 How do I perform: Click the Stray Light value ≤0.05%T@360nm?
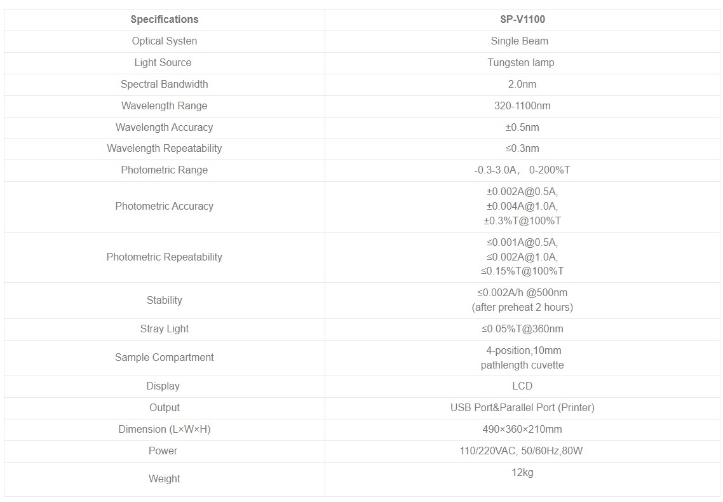[x=522, y=329]
